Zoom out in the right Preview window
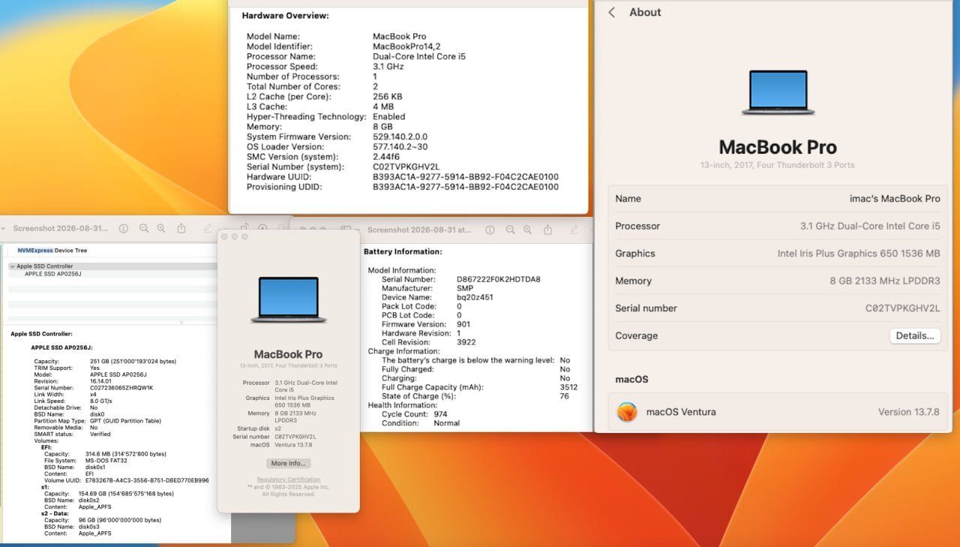The width and height of the screenshot is (960, 547). (x=511, y=230)
